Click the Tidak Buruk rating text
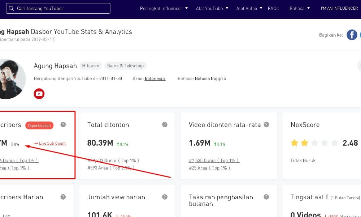This screenshot has height=217, width=361. [303, 161]
